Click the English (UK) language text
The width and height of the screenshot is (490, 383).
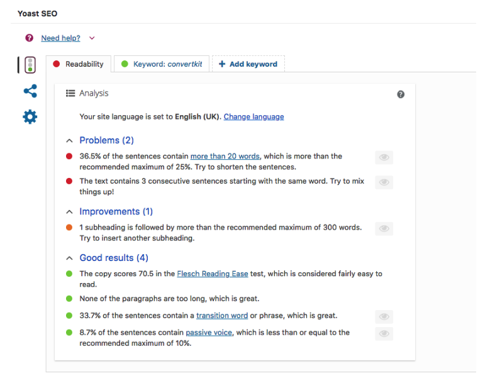coord(198,116)
